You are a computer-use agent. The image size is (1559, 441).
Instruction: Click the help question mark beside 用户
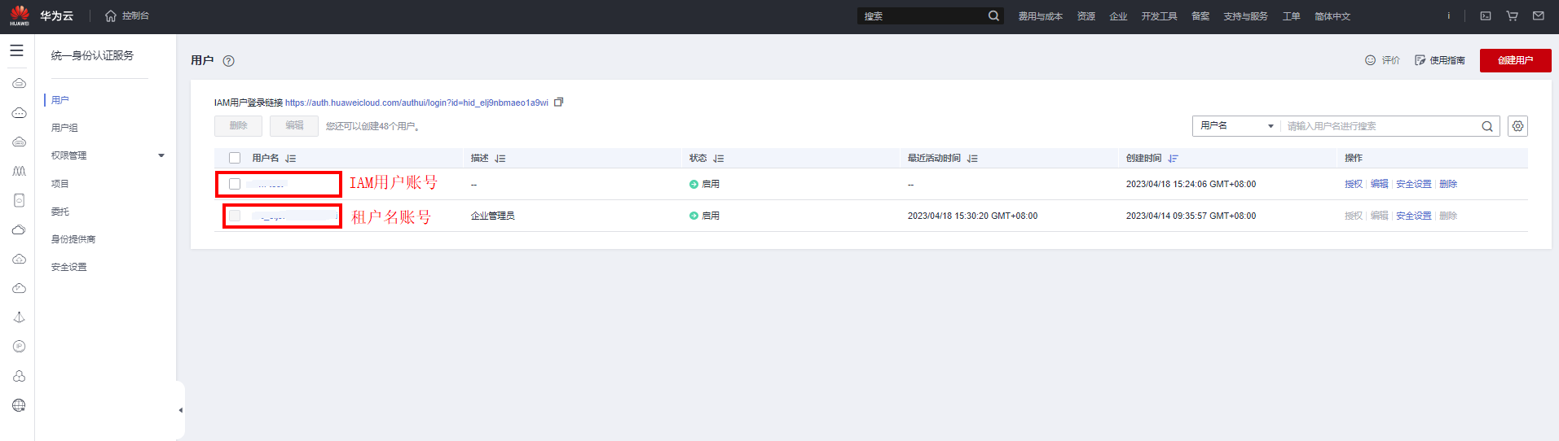[x=228, y=60]
